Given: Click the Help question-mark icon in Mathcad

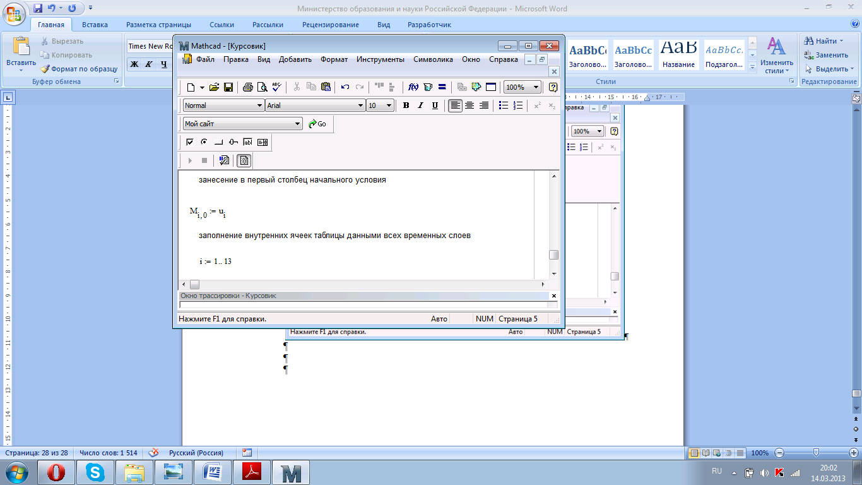Looking at the screenshot, I should [x=553, y=87].
